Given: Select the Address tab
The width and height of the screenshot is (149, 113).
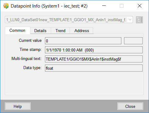Looking at the screenshot, I should tap(81, 31).
